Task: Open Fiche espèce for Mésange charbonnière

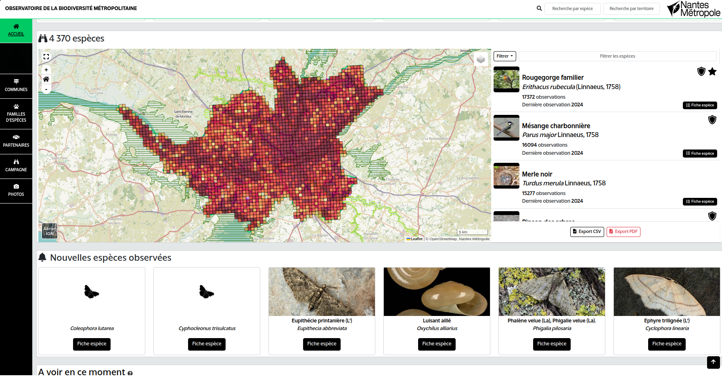Action: (700, 154)
